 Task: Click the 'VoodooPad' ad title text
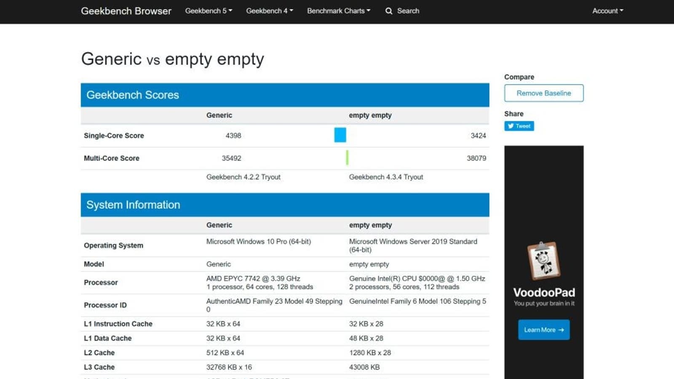coord(544,292)
